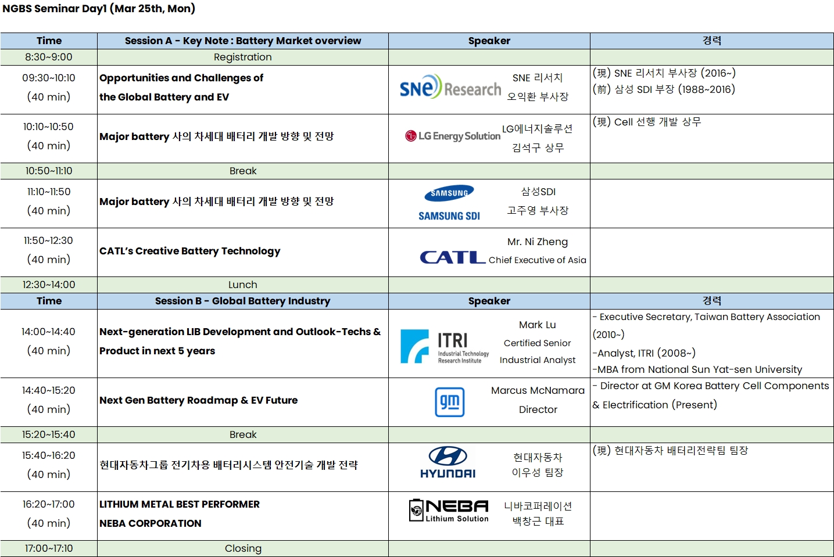Select CATL's Creative Battery Technology topic
This screenshot has width=834, height=557.
(x=190, y=251)
